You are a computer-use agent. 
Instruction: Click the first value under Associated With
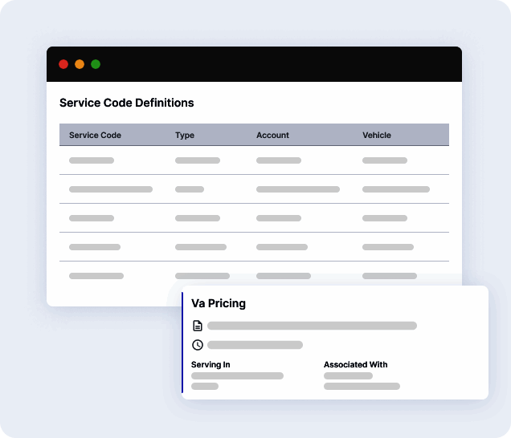pyautogui.click(x=348, y=375)
